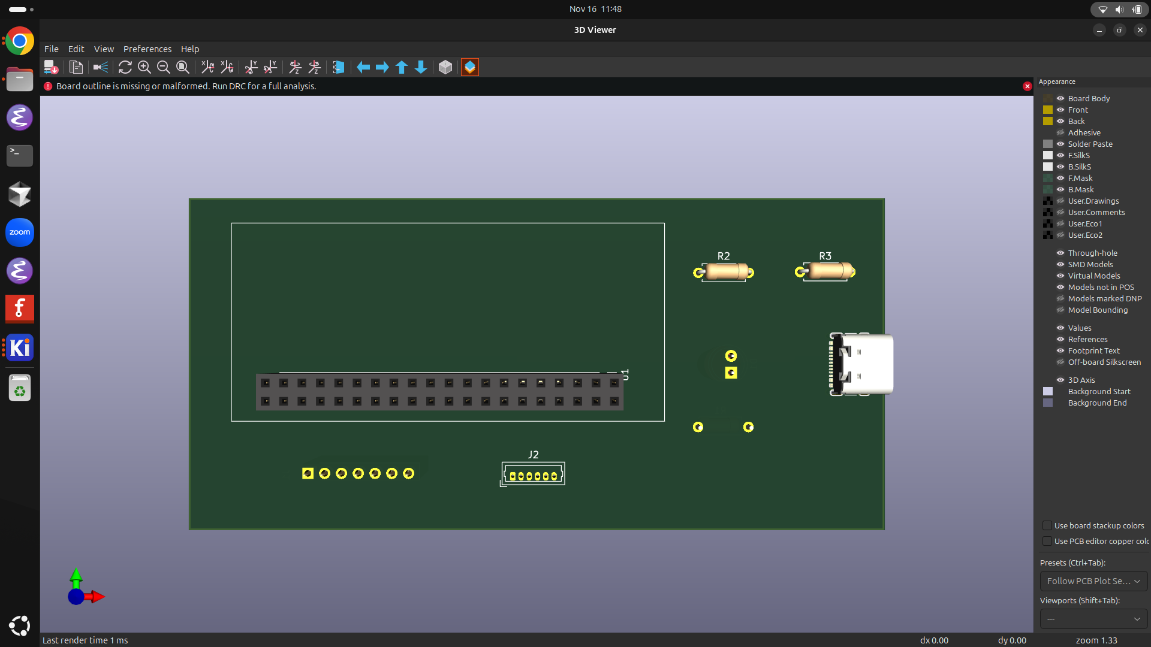The image size is (1151, 647).
Task: Dismiss the board outline warning bar
Action: (1027, 86)
